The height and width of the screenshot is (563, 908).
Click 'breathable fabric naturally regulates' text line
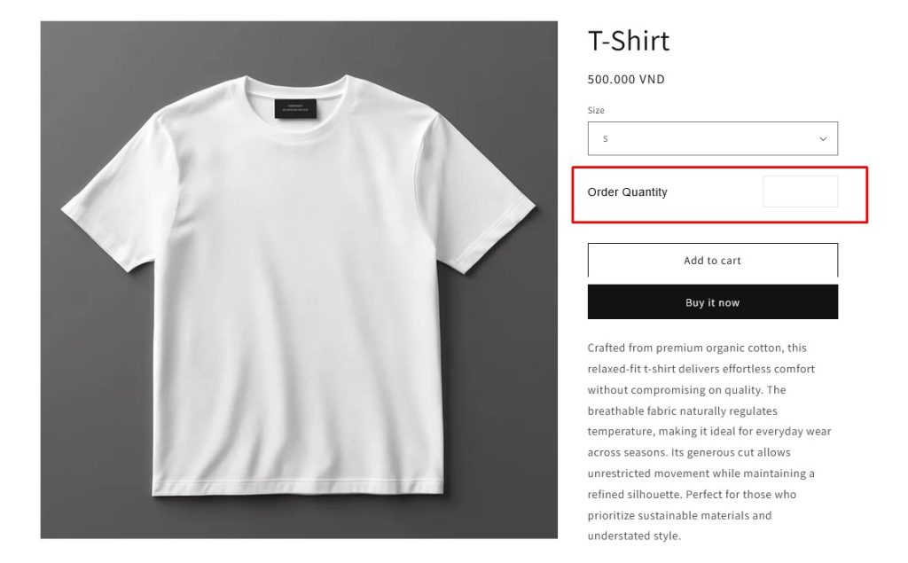pos(682,411)
